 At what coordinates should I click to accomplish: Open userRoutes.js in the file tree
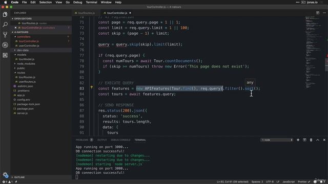click(27, 82)
